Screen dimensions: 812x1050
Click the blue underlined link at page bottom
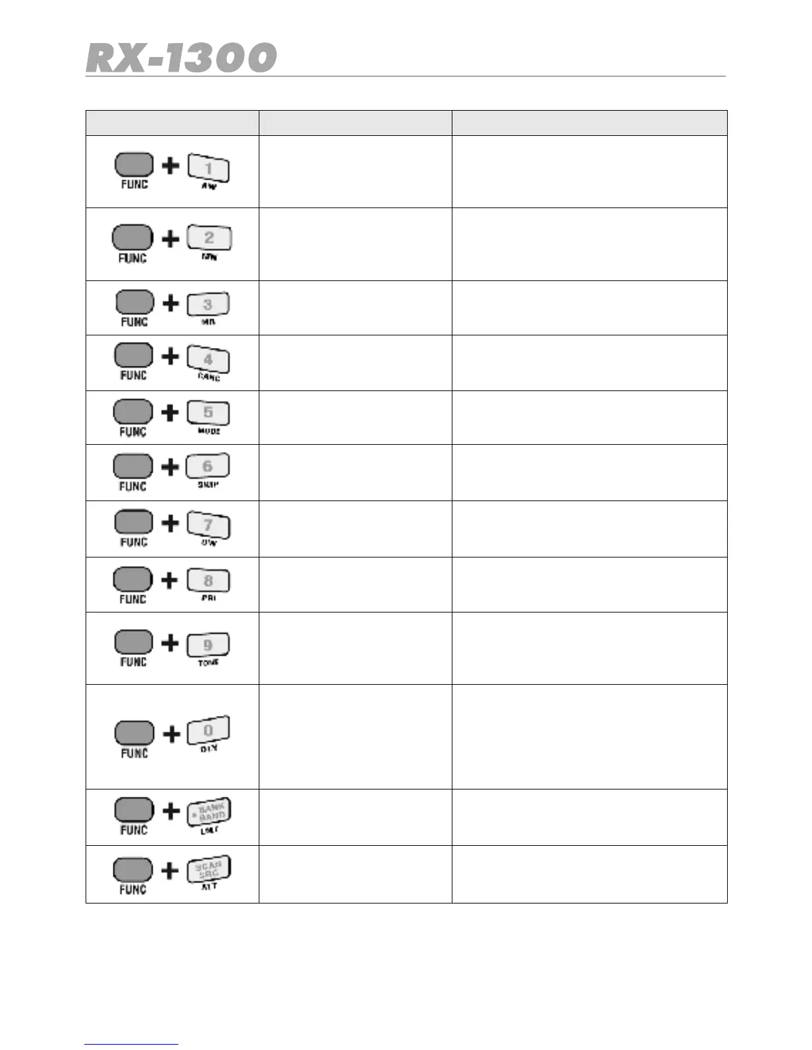tap(131, 1044)
